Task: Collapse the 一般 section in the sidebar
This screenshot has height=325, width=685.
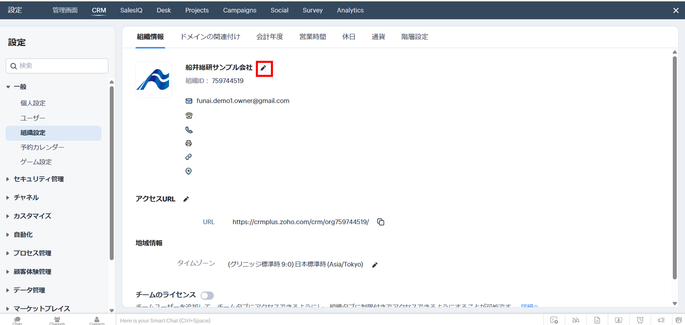Action: tap(8, 87)
